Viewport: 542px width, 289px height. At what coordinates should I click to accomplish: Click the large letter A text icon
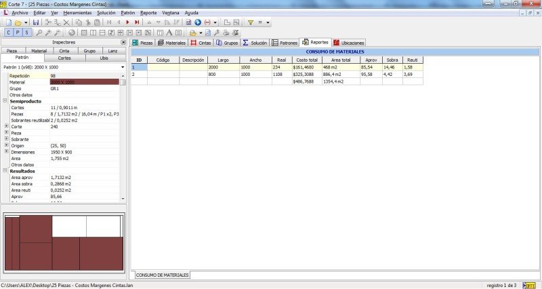(170, 33)
